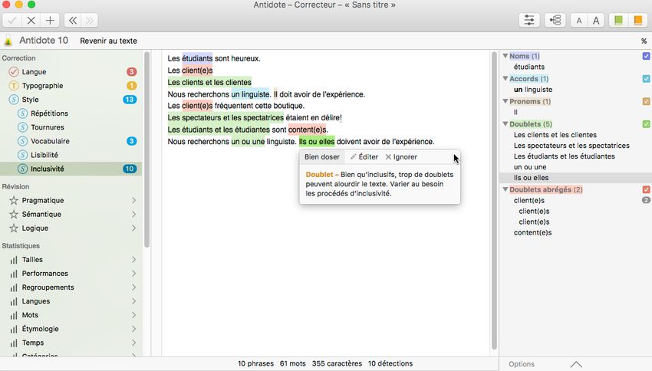Select the Style view
Screen dimensions: 652x371
pyautogui.click(x=71, y=100)
